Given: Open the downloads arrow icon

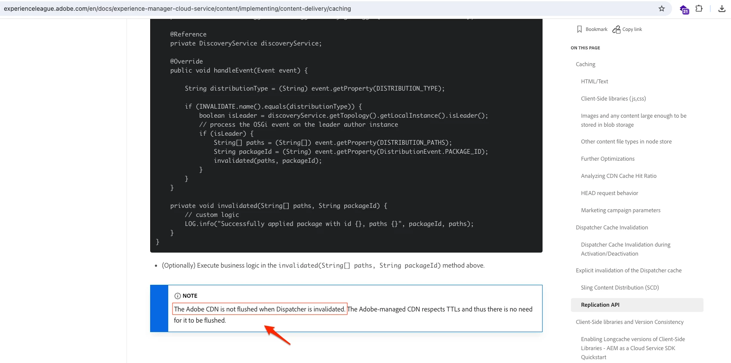Looking at the screenshot, I should (x=722, y=9).
